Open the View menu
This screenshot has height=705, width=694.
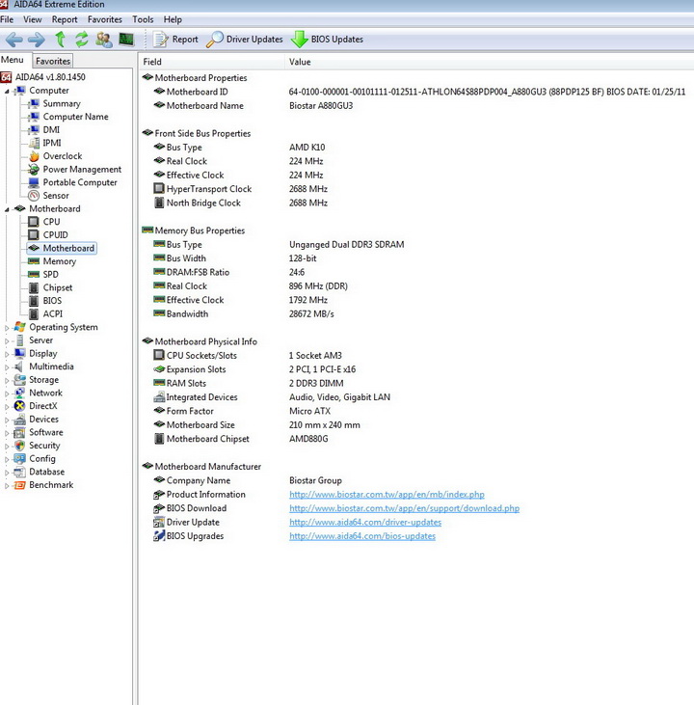coord(33,20)
